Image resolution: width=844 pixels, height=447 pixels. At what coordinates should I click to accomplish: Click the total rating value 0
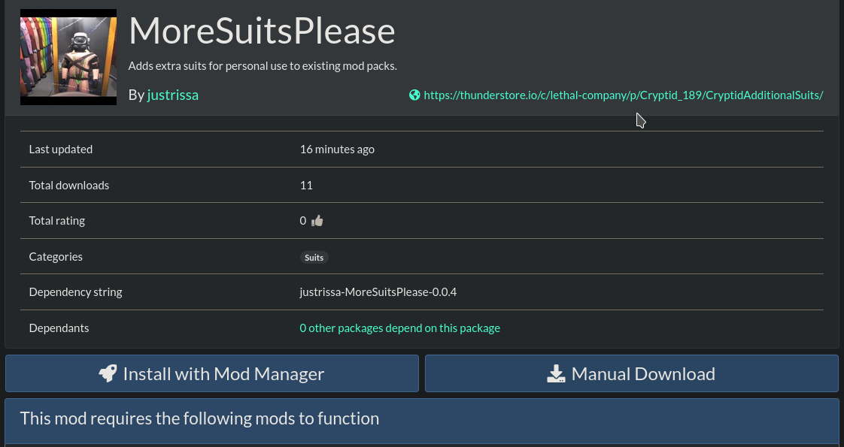(303, 221)
